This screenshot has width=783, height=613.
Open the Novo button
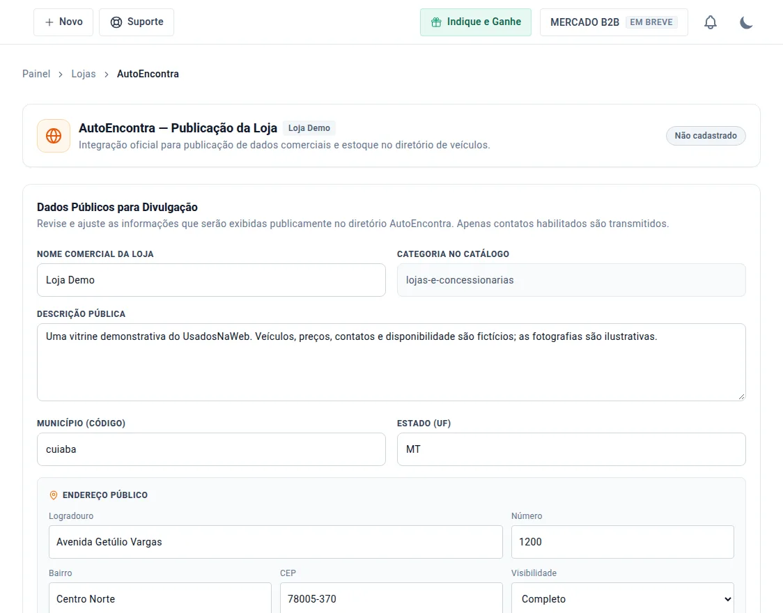click(63, 22)
